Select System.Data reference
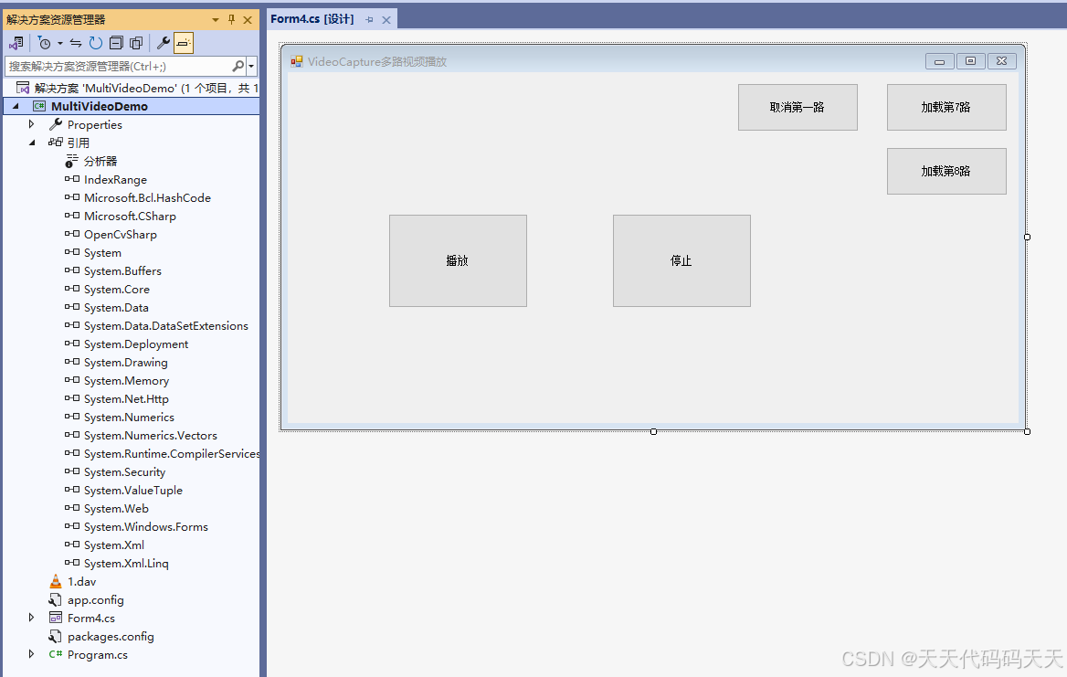This screenshot has width=1067, height=677. click(116, 308)
